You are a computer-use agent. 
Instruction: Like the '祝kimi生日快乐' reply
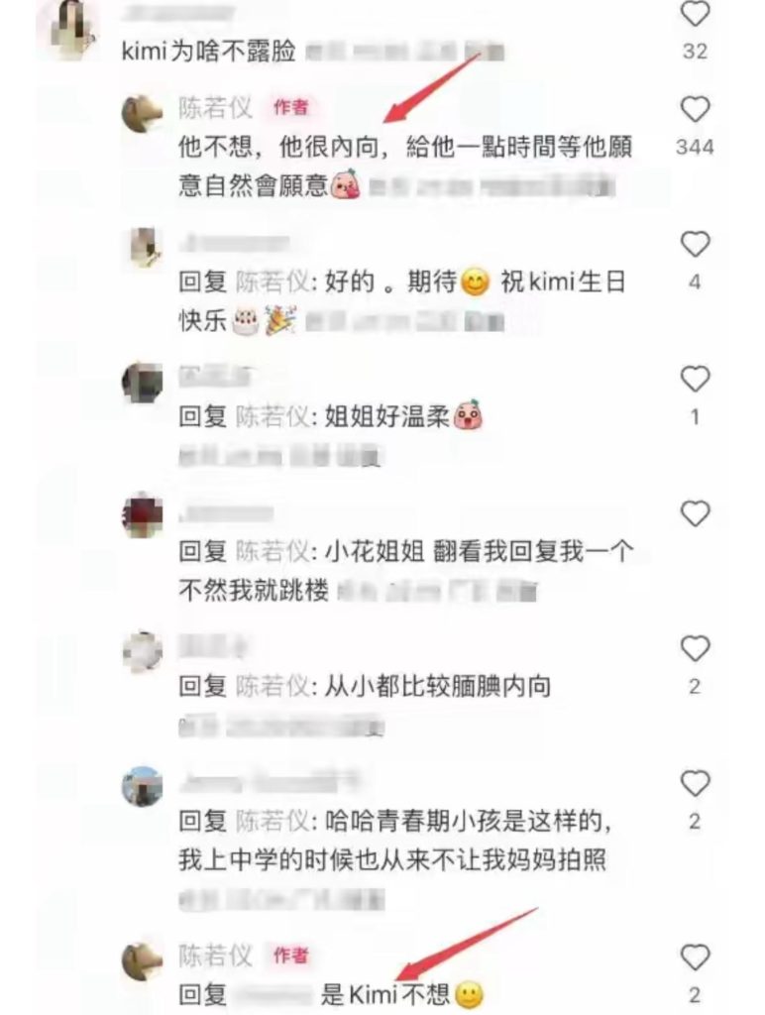tap(695, 244)
